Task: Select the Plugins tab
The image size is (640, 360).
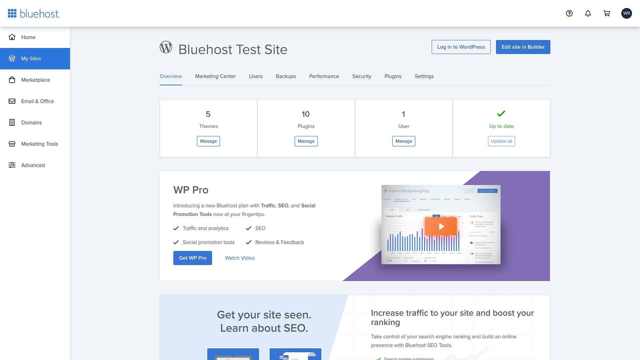Action: pos(393,76)
